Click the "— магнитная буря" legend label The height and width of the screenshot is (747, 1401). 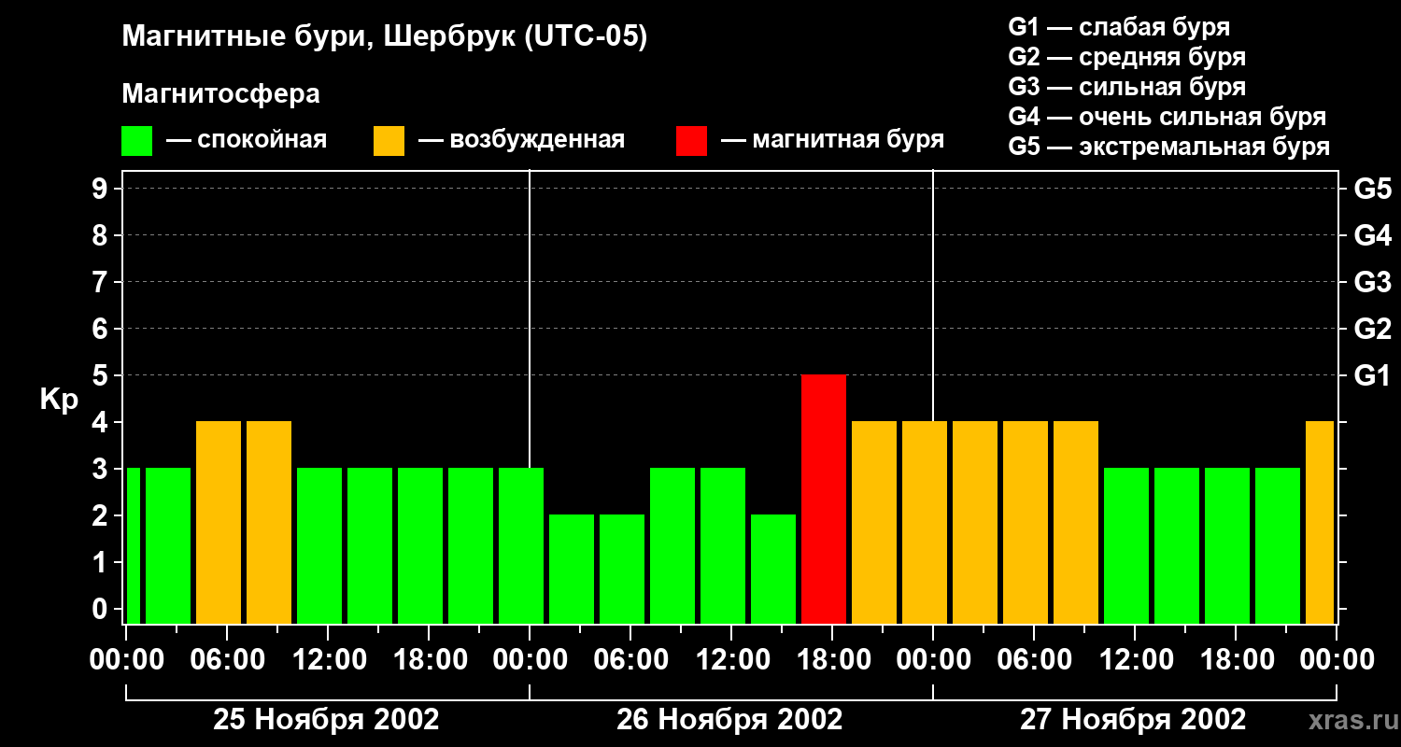tap(832, 140)
